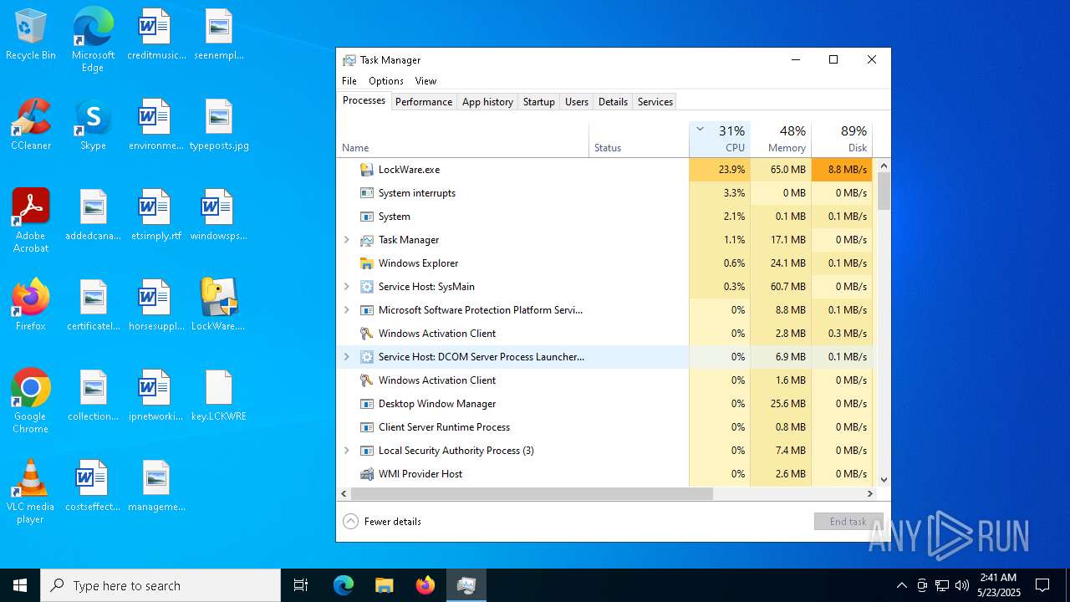Open File Explorer from the taskbar
The height and width of the screenshot is (602, 1070).
(384, 585)
